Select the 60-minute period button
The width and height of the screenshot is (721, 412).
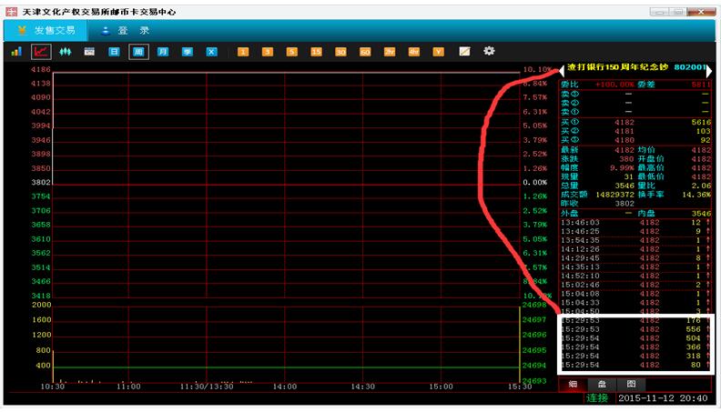(x=365, y=52)
